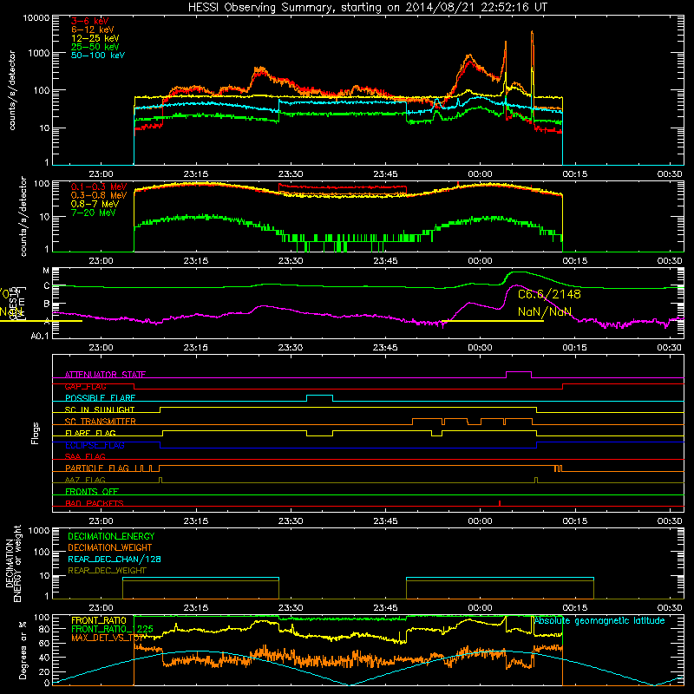This screenshot has width=694, height=694.
Task: Click the 10000 tick label on top panel
Action: pos(36,17)
